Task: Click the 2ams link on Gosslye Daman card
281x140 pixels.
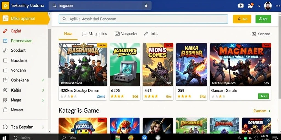Action: click(101, 96)
